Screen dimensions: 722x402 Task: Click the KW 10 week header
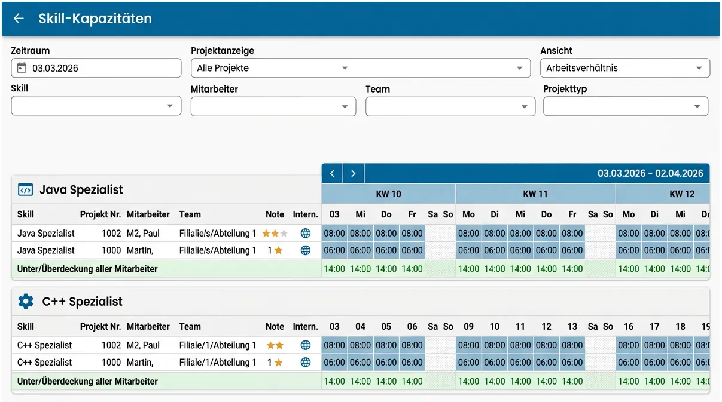click(388, 194)
